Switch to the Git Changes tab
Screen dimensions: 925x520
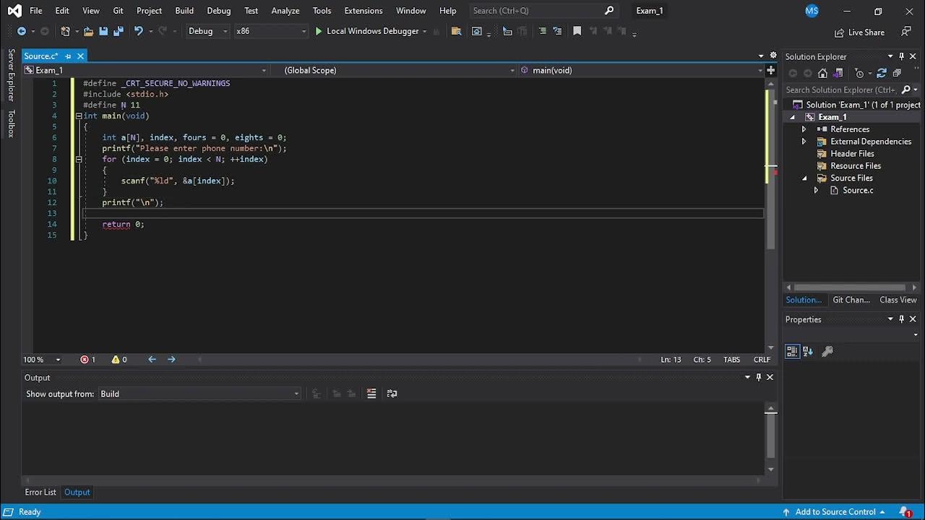click(851, 300)
